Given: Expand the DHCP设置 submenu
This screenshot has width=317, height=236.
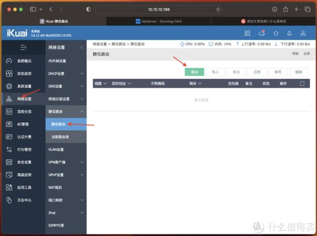Looking at the screenshot, I should pos(82,74).
